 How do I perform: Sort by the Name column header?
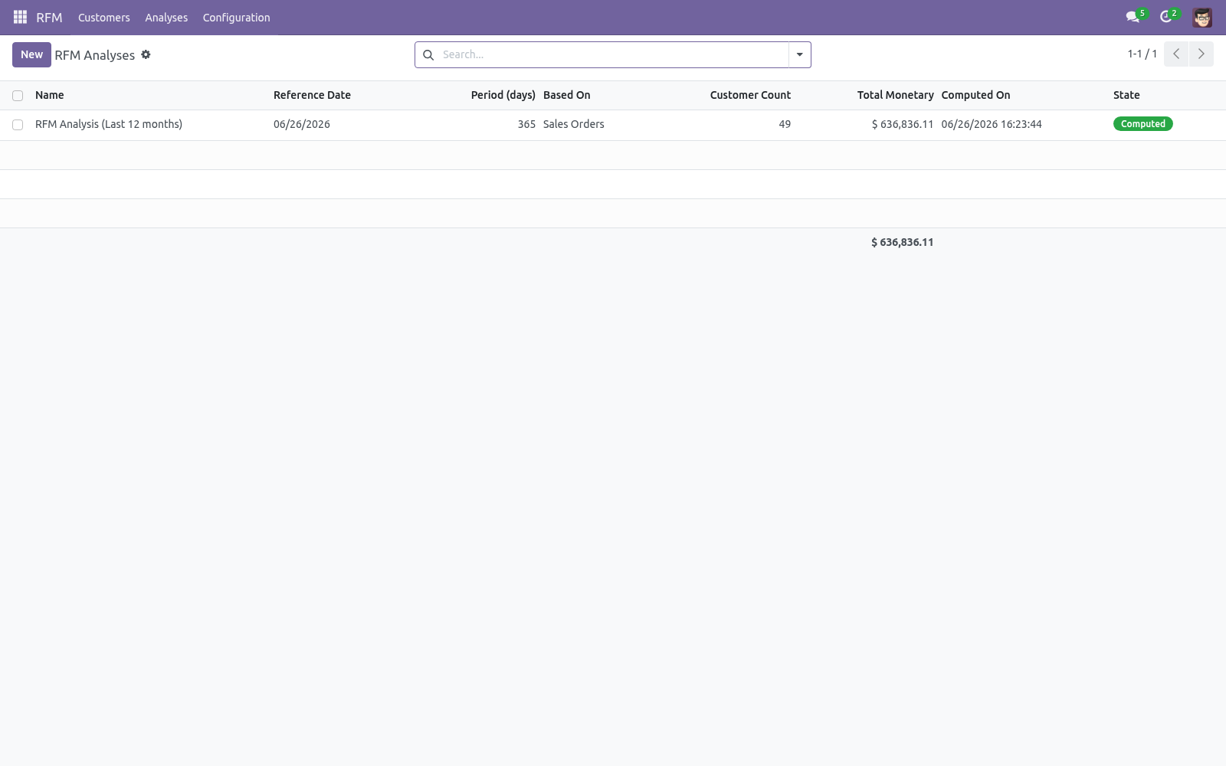pyautogui.click(x=50, y=95)
